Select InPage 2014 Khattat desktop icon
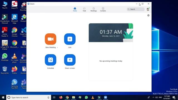The width and height of the screenshot is (178, 100). (x=5, y=45)
